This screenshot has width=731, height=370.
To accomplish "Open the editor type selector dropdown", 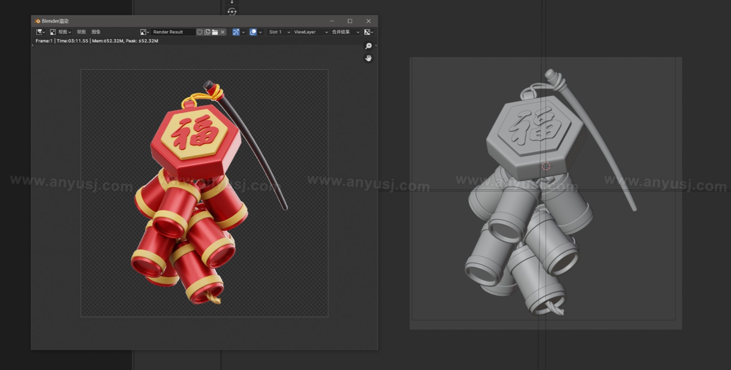I will pyautogui.click(x=40, y=32).
